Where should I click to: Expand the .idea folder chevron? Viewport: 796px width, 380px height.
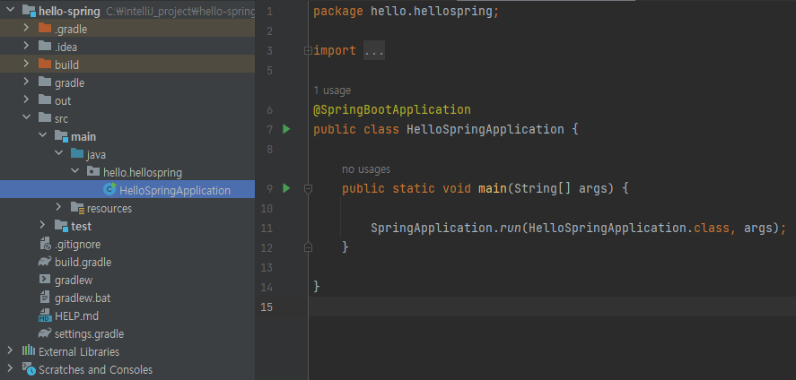[x=26, y=47]
